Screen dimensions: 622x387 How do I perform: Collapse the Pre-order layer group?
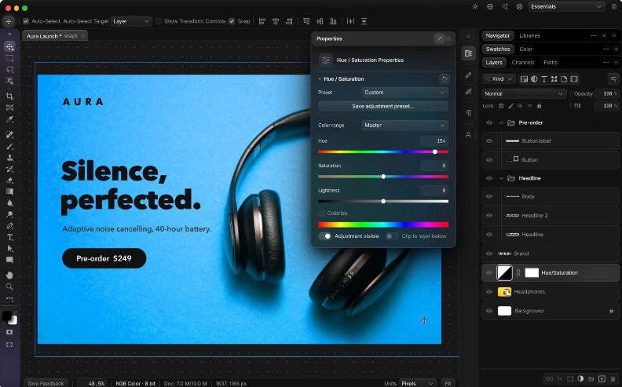coord(501,123)
